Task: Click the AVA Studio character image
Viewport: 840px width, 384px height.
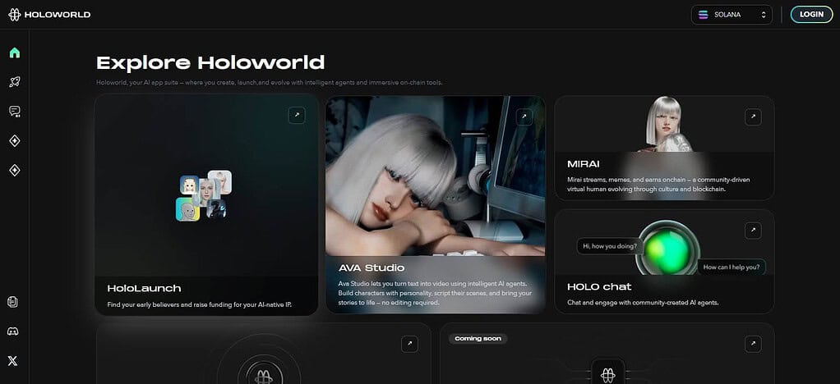Action: (x=435, y=176)
